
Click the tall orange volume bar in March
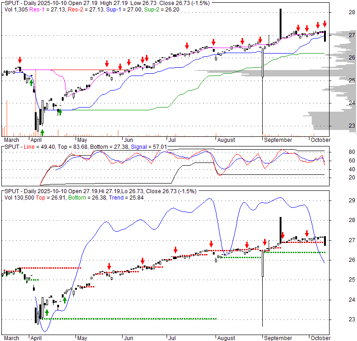coord(7,118)
